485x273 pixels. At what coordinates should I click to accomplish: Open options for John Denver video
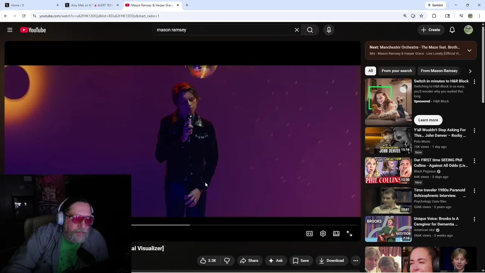click(x=474, y=131)
